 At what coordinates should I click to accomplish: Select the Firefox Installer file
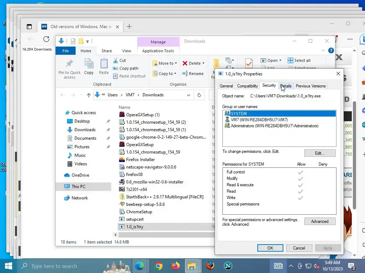[140, 160]
